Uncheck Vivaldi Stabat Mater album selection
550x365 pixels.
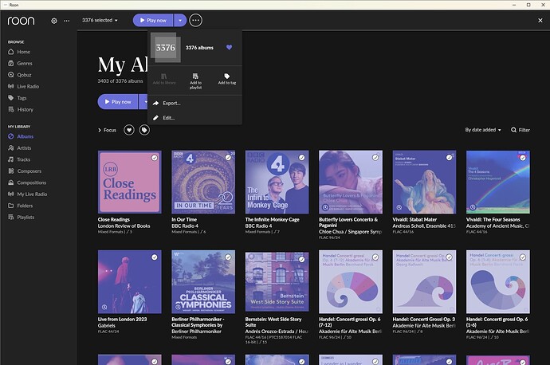tap(449, 158)
